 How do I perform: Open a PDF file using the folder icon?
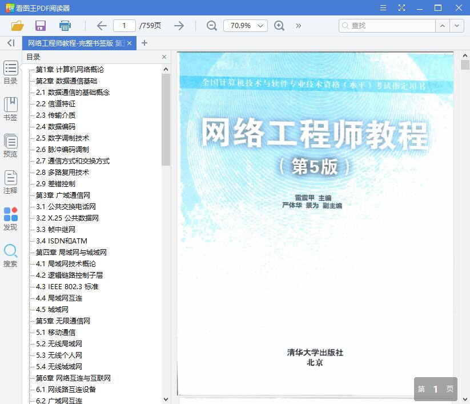[17, 26]
